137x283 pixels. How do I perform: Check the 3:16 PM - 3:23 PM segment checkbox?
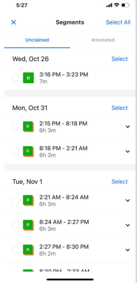[16, 78]
